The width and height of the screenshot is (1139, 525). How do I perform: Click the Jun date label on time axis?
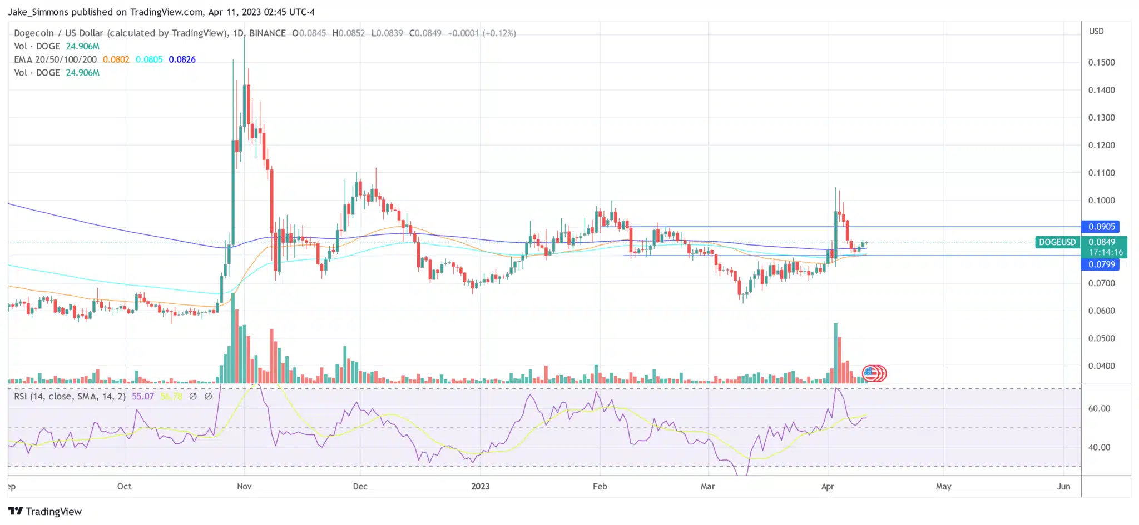coord(1063,487)
